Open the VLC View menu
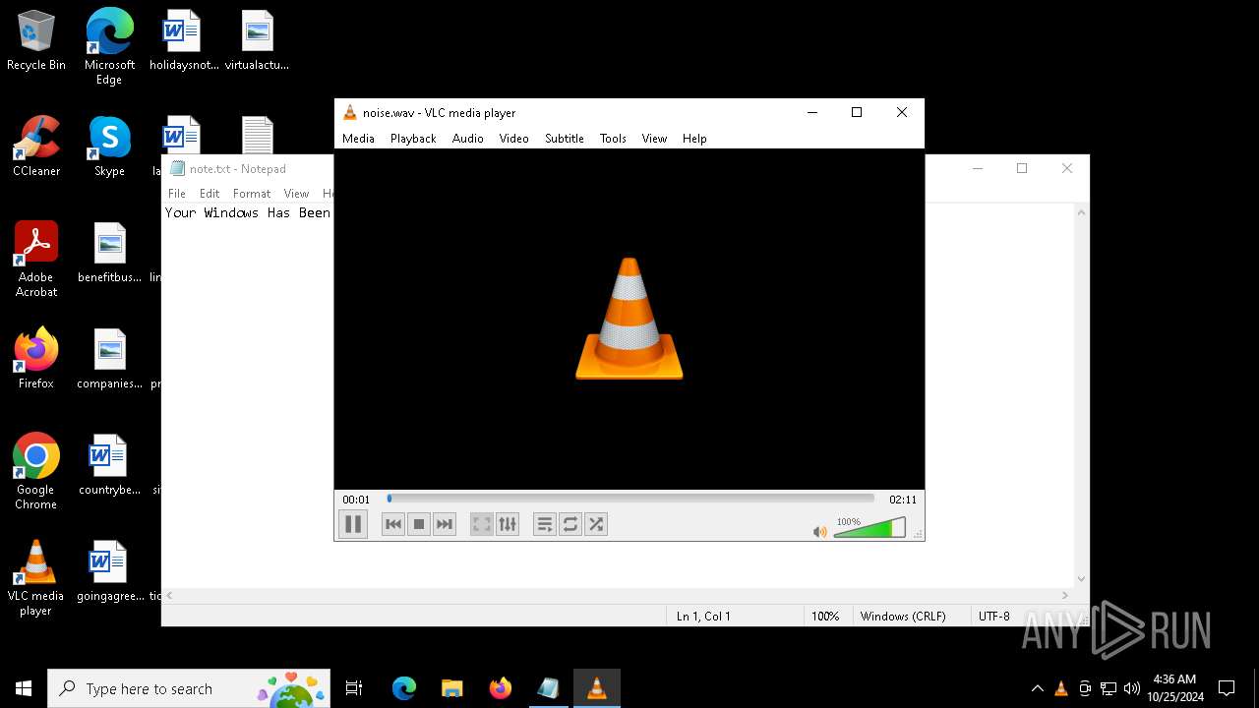 (x=654, y=139)
